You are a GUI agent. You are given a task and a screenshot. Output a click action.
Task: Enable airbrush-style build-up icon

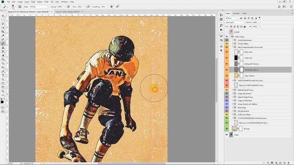click(x=88, y=7)
